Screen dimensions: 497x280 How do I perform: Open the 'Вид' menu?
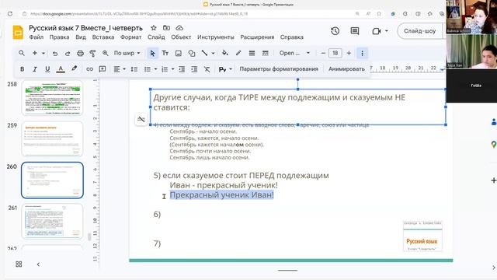point(81,37)
